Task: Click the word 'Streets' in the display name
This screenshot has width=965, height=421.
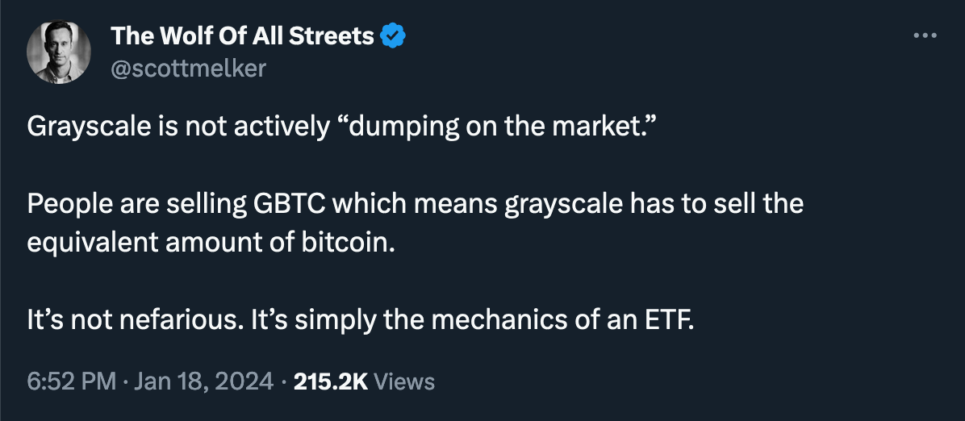Action: point(340,36)
